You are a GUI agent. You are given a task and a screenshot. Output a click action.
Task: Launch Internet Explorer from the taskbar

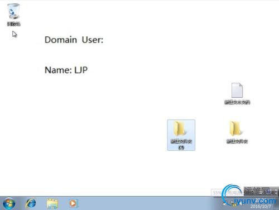point(31,203)
